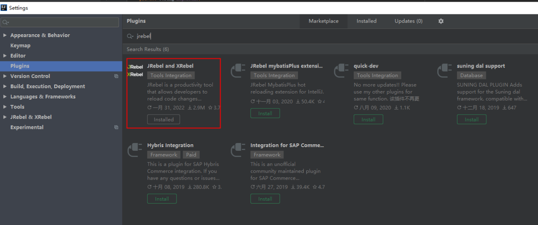Click the 十二月 18, 2019 date on suning dal
Screen dimensions: 538x225
(x=478, y=108)
